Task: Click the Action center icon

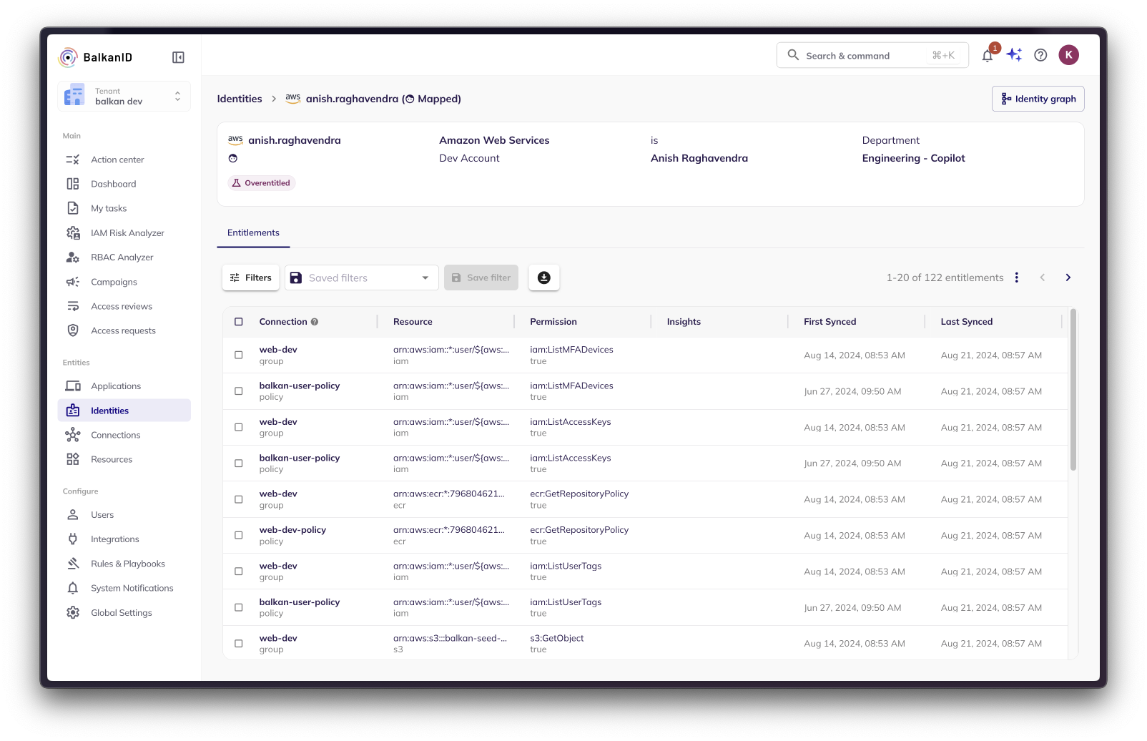Action: 73,160
